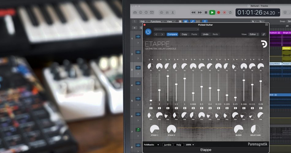The image size is (291, 153).
Task: Toggle the flex bowtie icon
Action: click(x=198, y=21)
